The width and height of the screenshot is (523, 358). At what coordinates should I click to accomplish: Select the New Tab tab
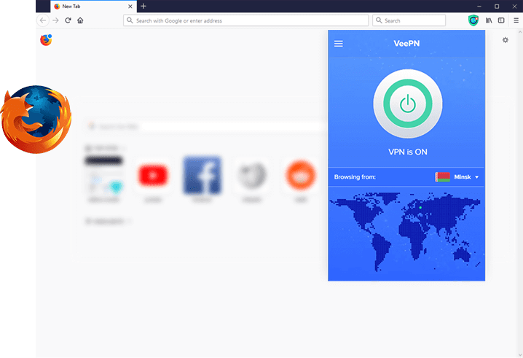(93, 7)
